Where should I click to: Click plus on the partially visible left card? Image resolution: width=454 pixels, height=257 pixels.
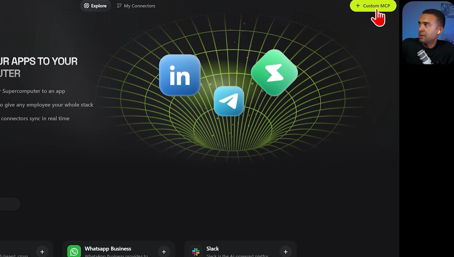pyautogui.click(x=42, y=252)
